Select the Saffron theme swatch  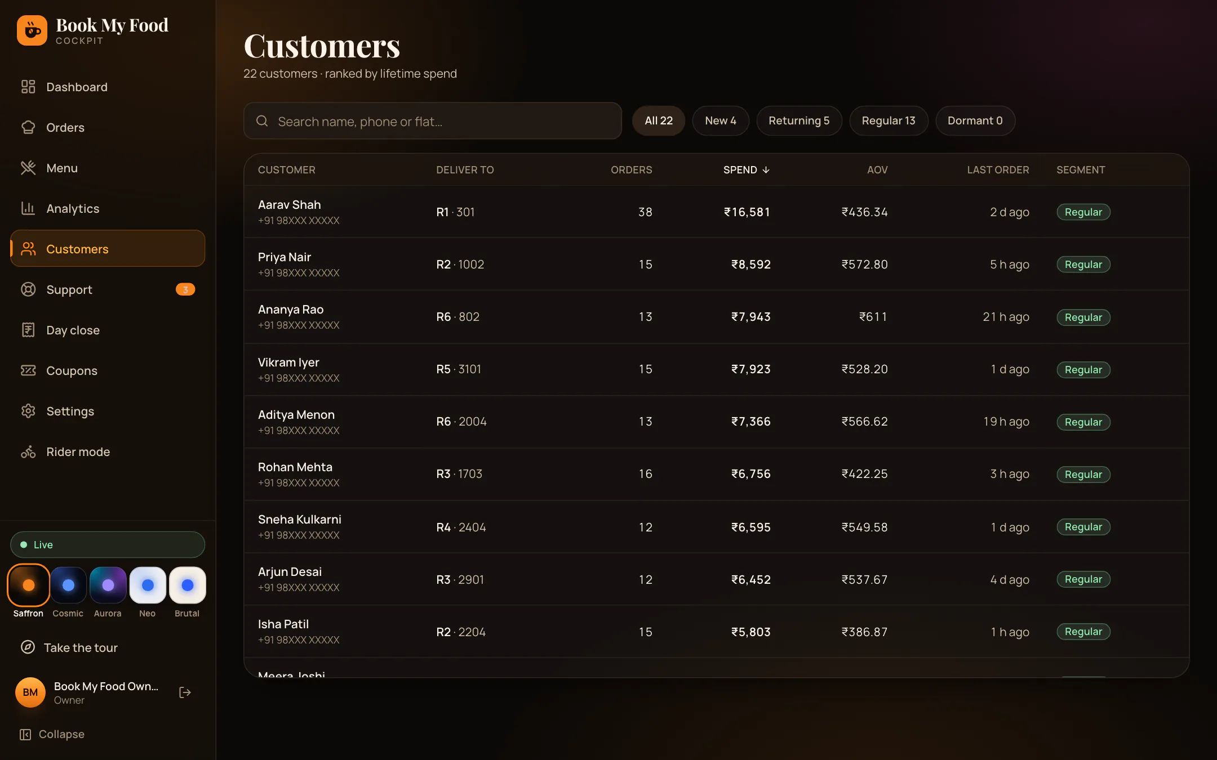[28, 585]
